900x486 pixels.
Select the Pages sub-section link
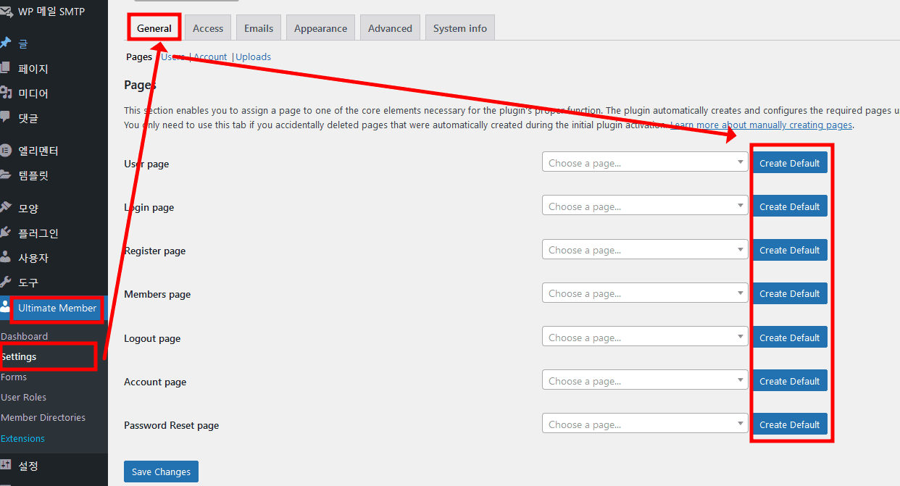pos(139,56)
